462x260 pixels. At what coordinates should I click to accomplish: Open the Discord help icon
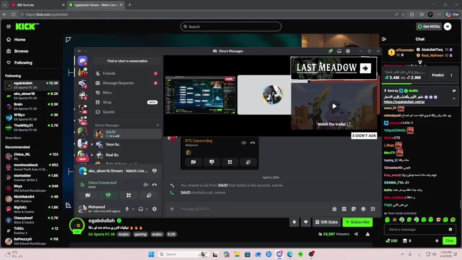pos(348,51)
